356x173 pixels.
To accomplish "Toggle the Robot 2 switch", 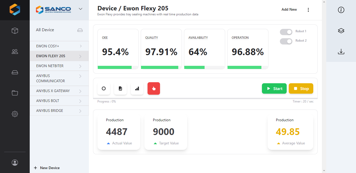I will click(286, 41).
